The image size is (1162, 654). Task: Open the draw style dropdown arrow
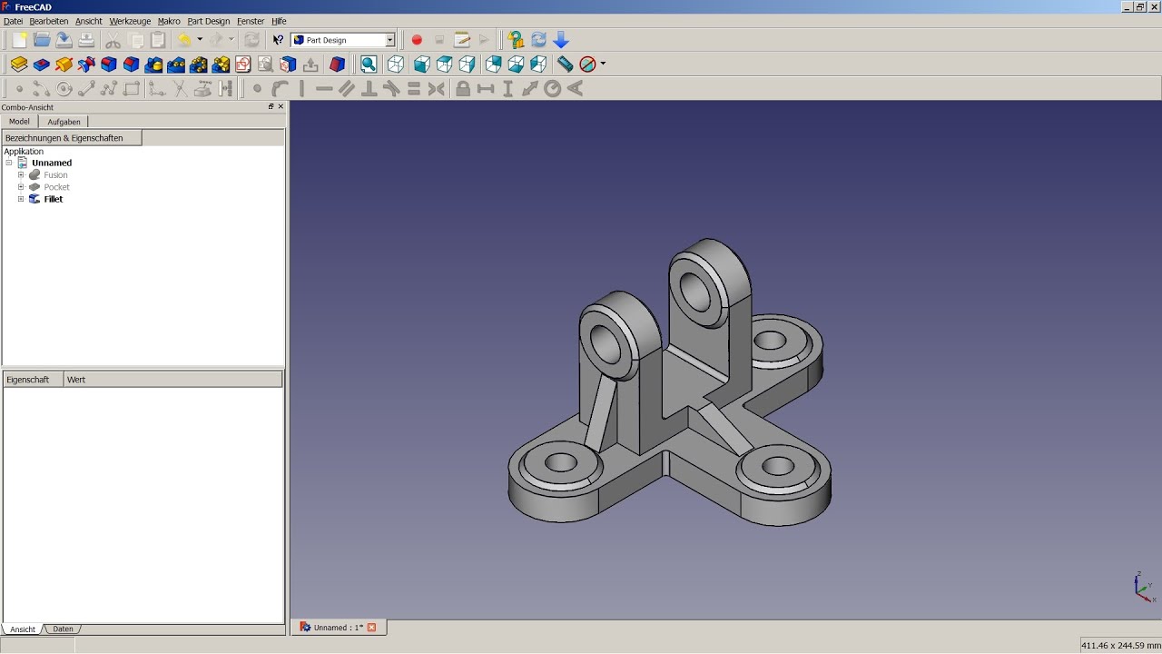[x=603, y=64]
